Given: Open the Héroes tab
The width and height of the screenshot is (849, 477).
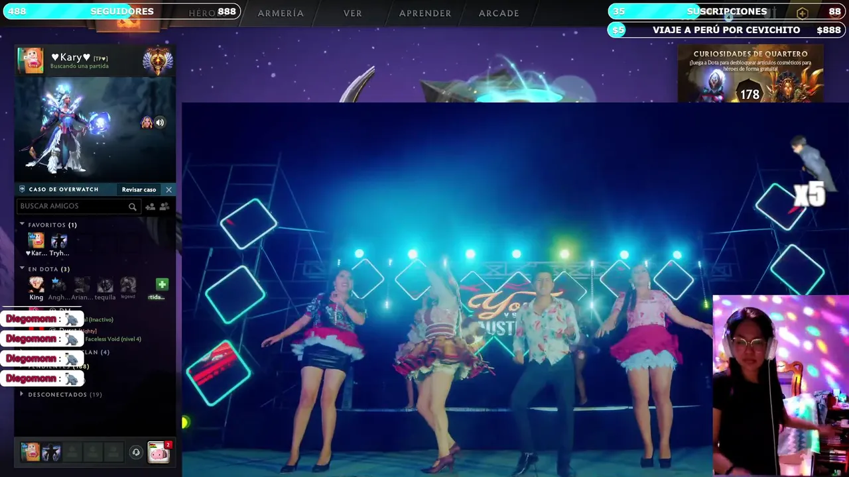Looking at the screenshot, I should pos(202,13).
